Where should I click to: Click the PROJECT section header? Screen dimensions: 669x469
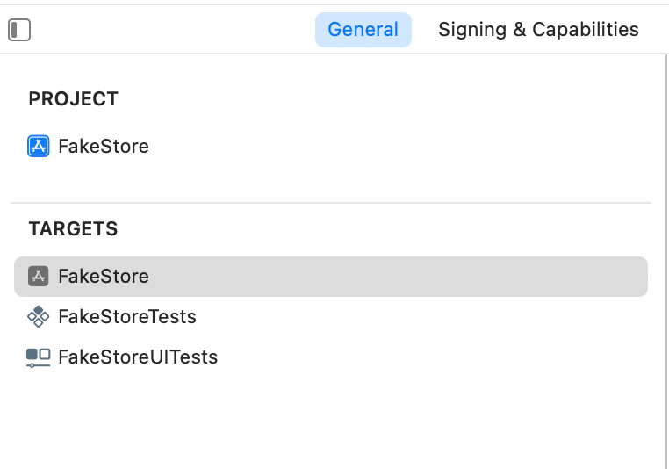coord(73,99)
